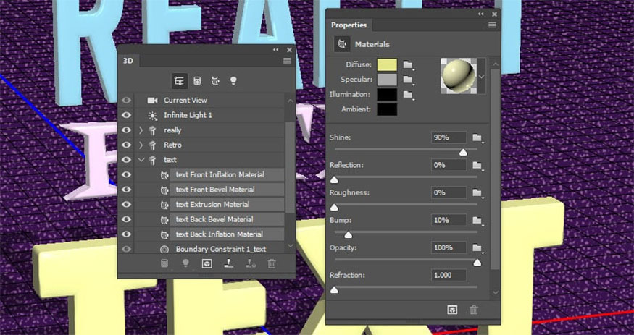Filter 3D panel by Materials

tap(215, 81)
